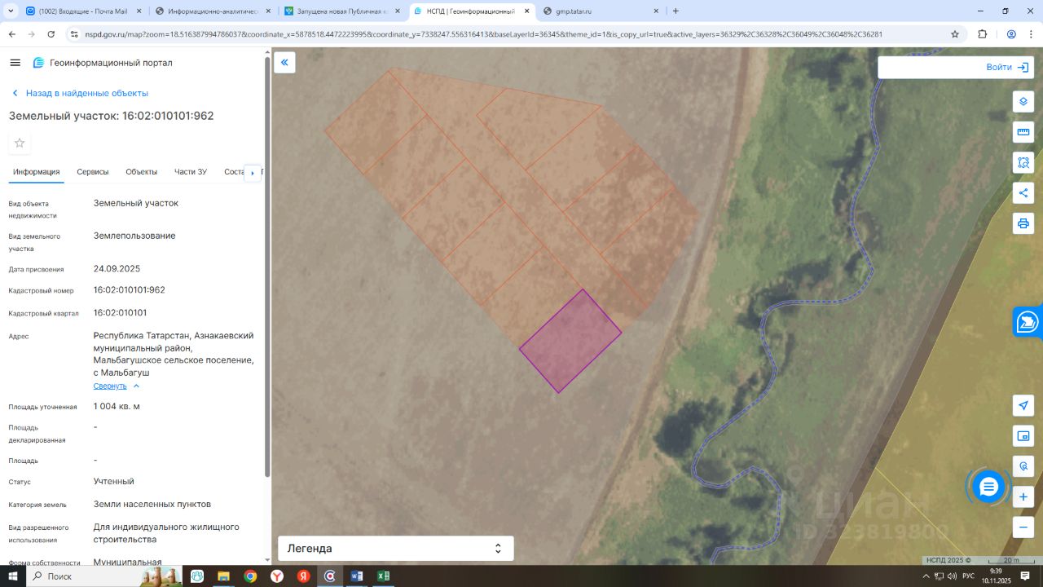Share the current map view
Viewport: 1043px width, 587px height.
1023,192
